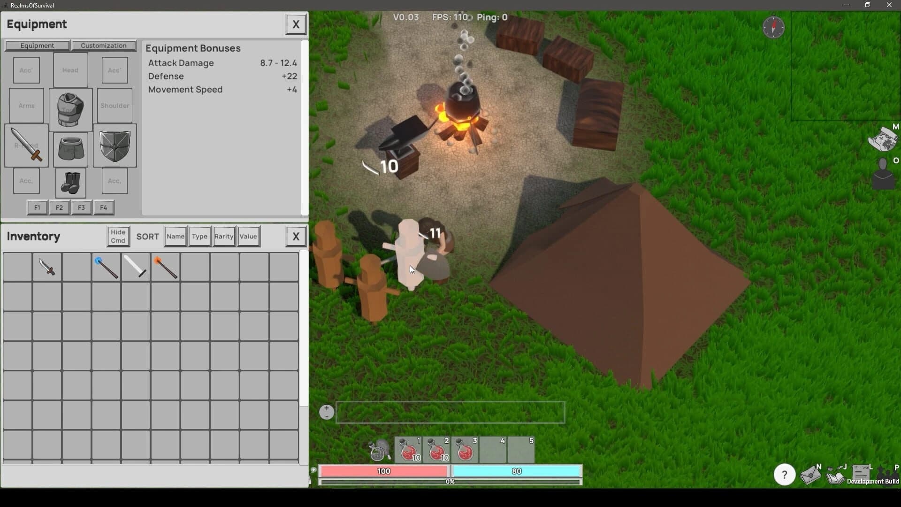Switch to the Equipment tab
The width and height of the screenshot is (901, 507).
click(38, 46)
